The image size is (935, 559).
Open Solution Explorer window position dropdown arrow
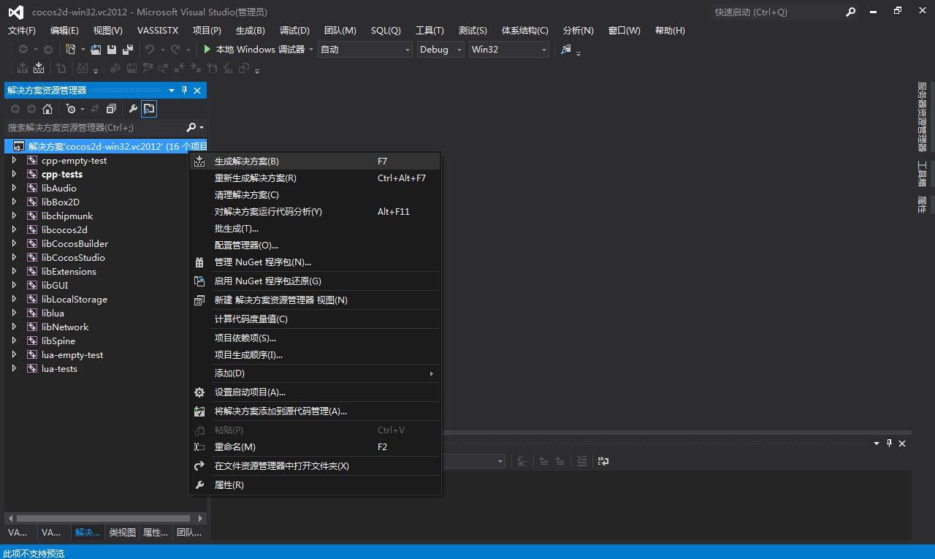point(172,91)
